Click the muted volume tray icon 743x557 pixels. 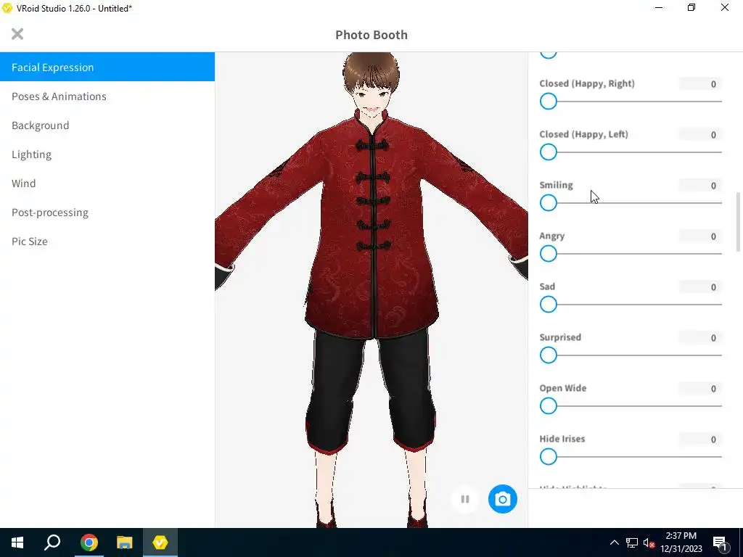(649, 542)
